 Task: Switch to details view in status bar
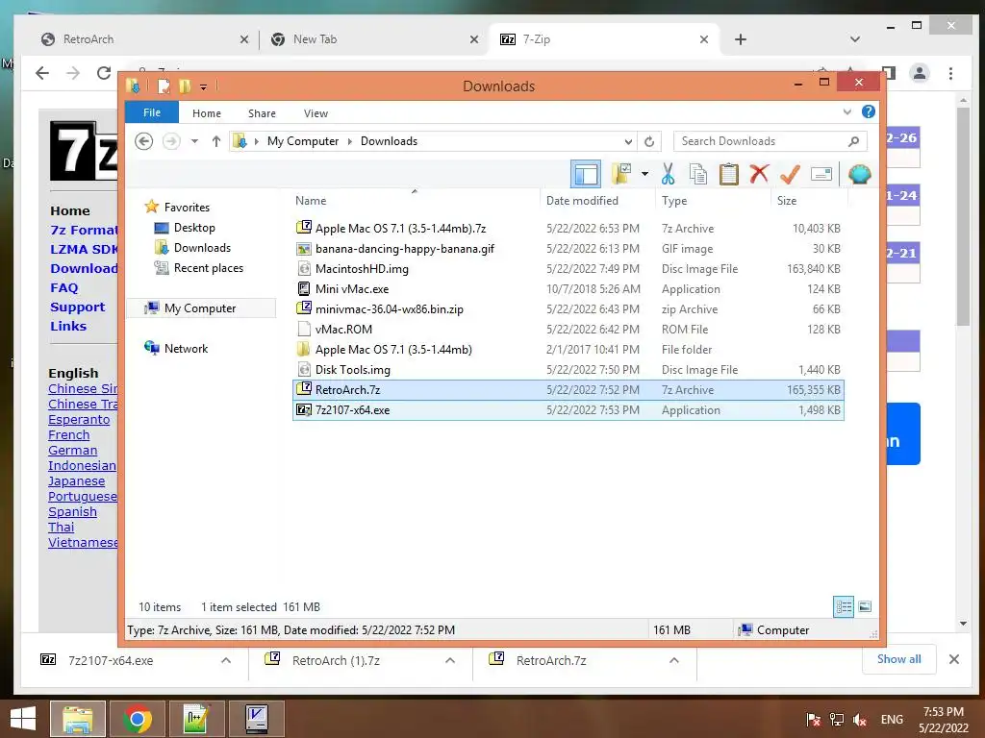point(844,606)
